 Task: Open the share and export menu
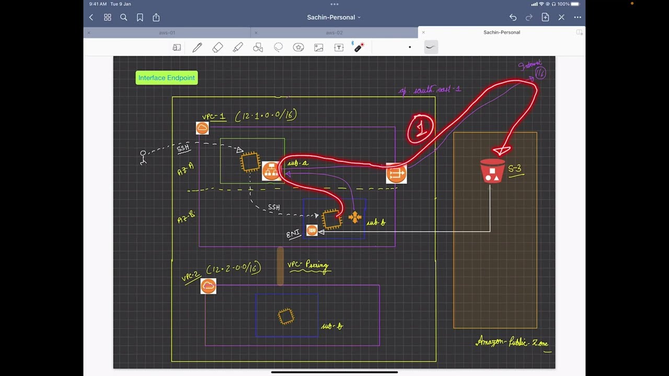click(156, 17)
